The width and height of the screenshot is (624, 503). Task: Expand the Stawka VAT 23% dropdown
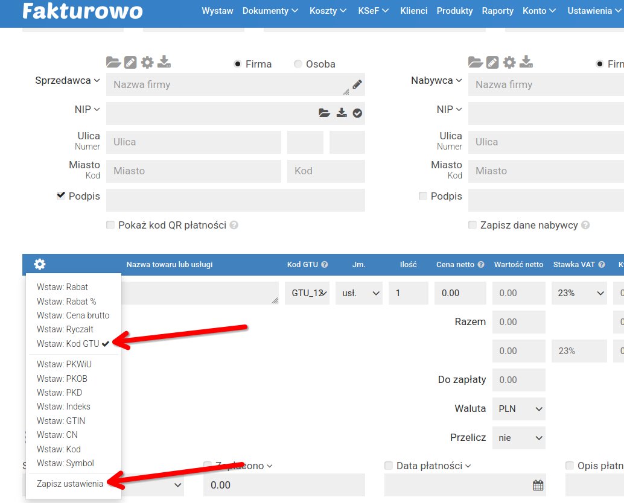(x=578, y=293)
